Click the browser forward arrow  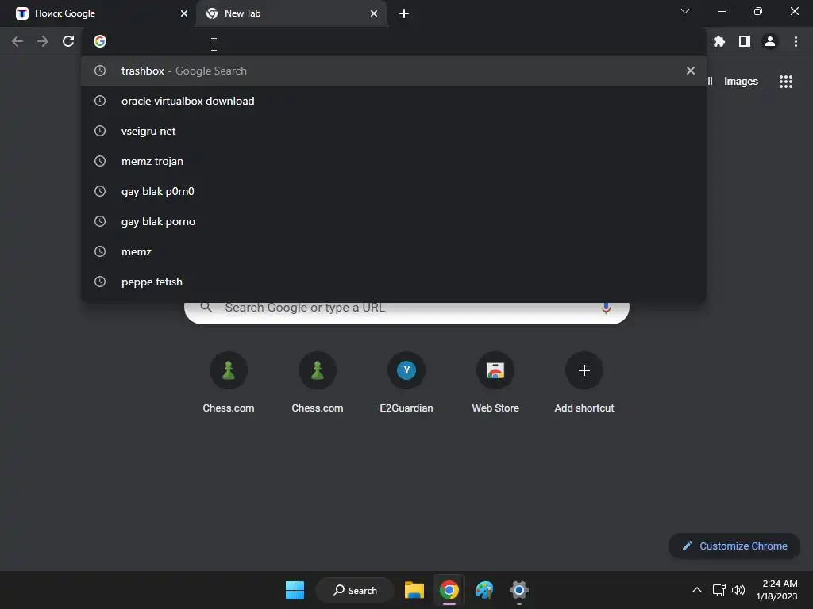point(43,41)
